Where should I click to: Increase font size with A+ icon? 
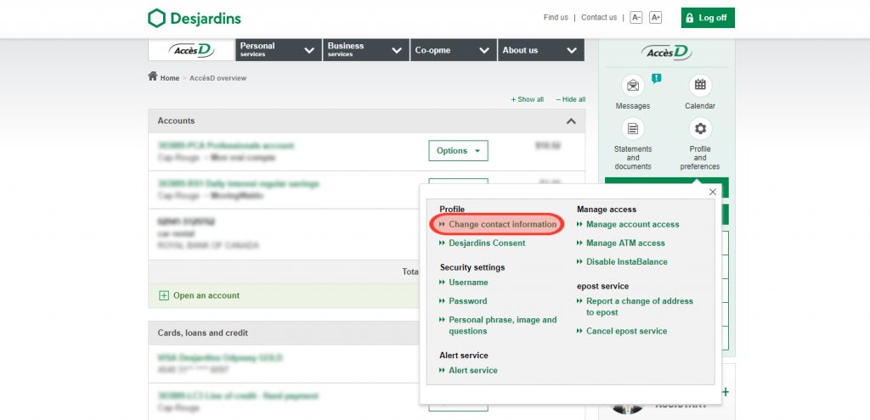(x=655, y=18)
